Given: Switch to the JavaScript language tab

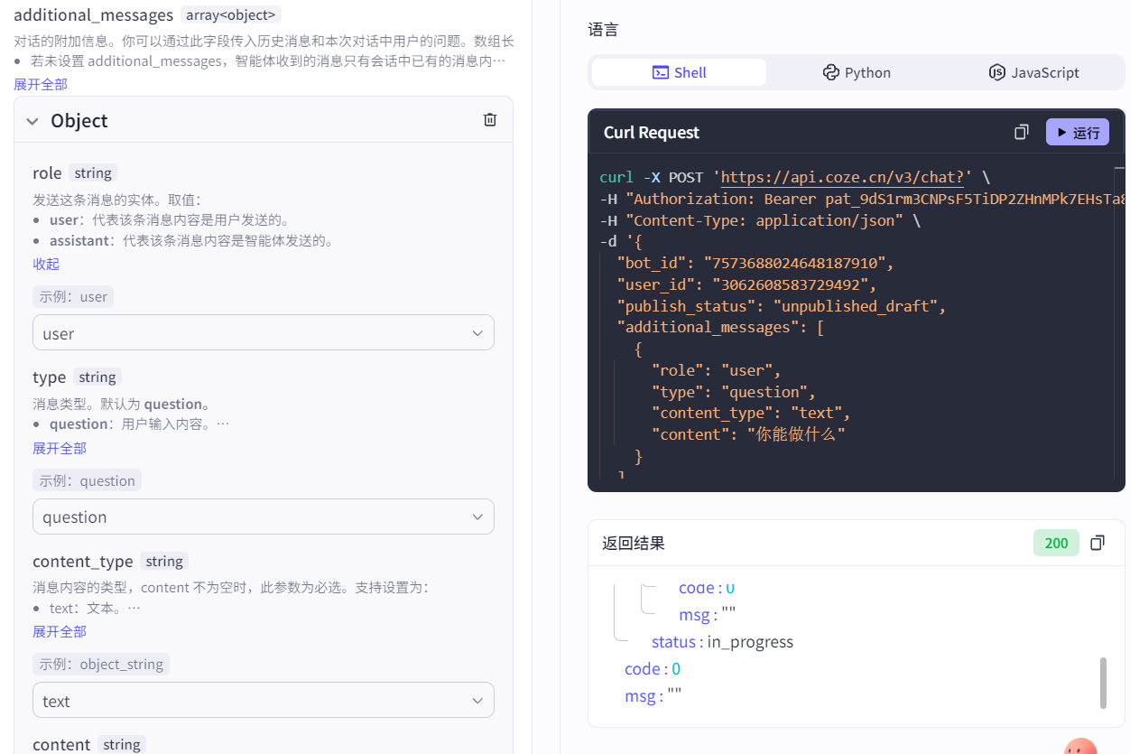Looking at the screenshot, I should point(1034,72).
